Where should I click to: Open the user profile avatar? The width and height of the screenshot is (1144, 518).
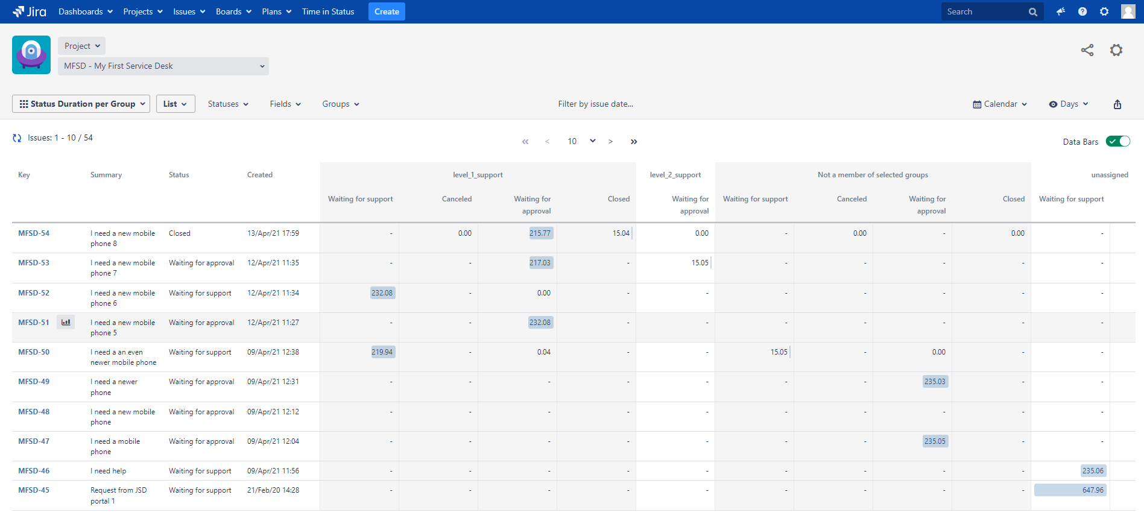(x=1128, y=11)
